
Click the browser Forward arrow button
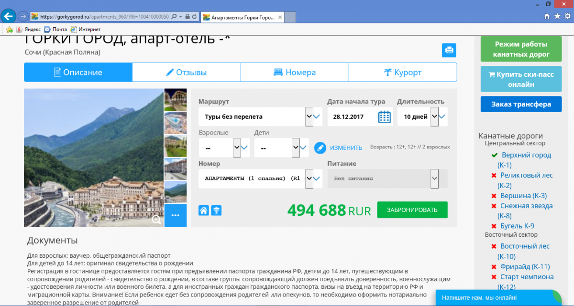(22, 16)
